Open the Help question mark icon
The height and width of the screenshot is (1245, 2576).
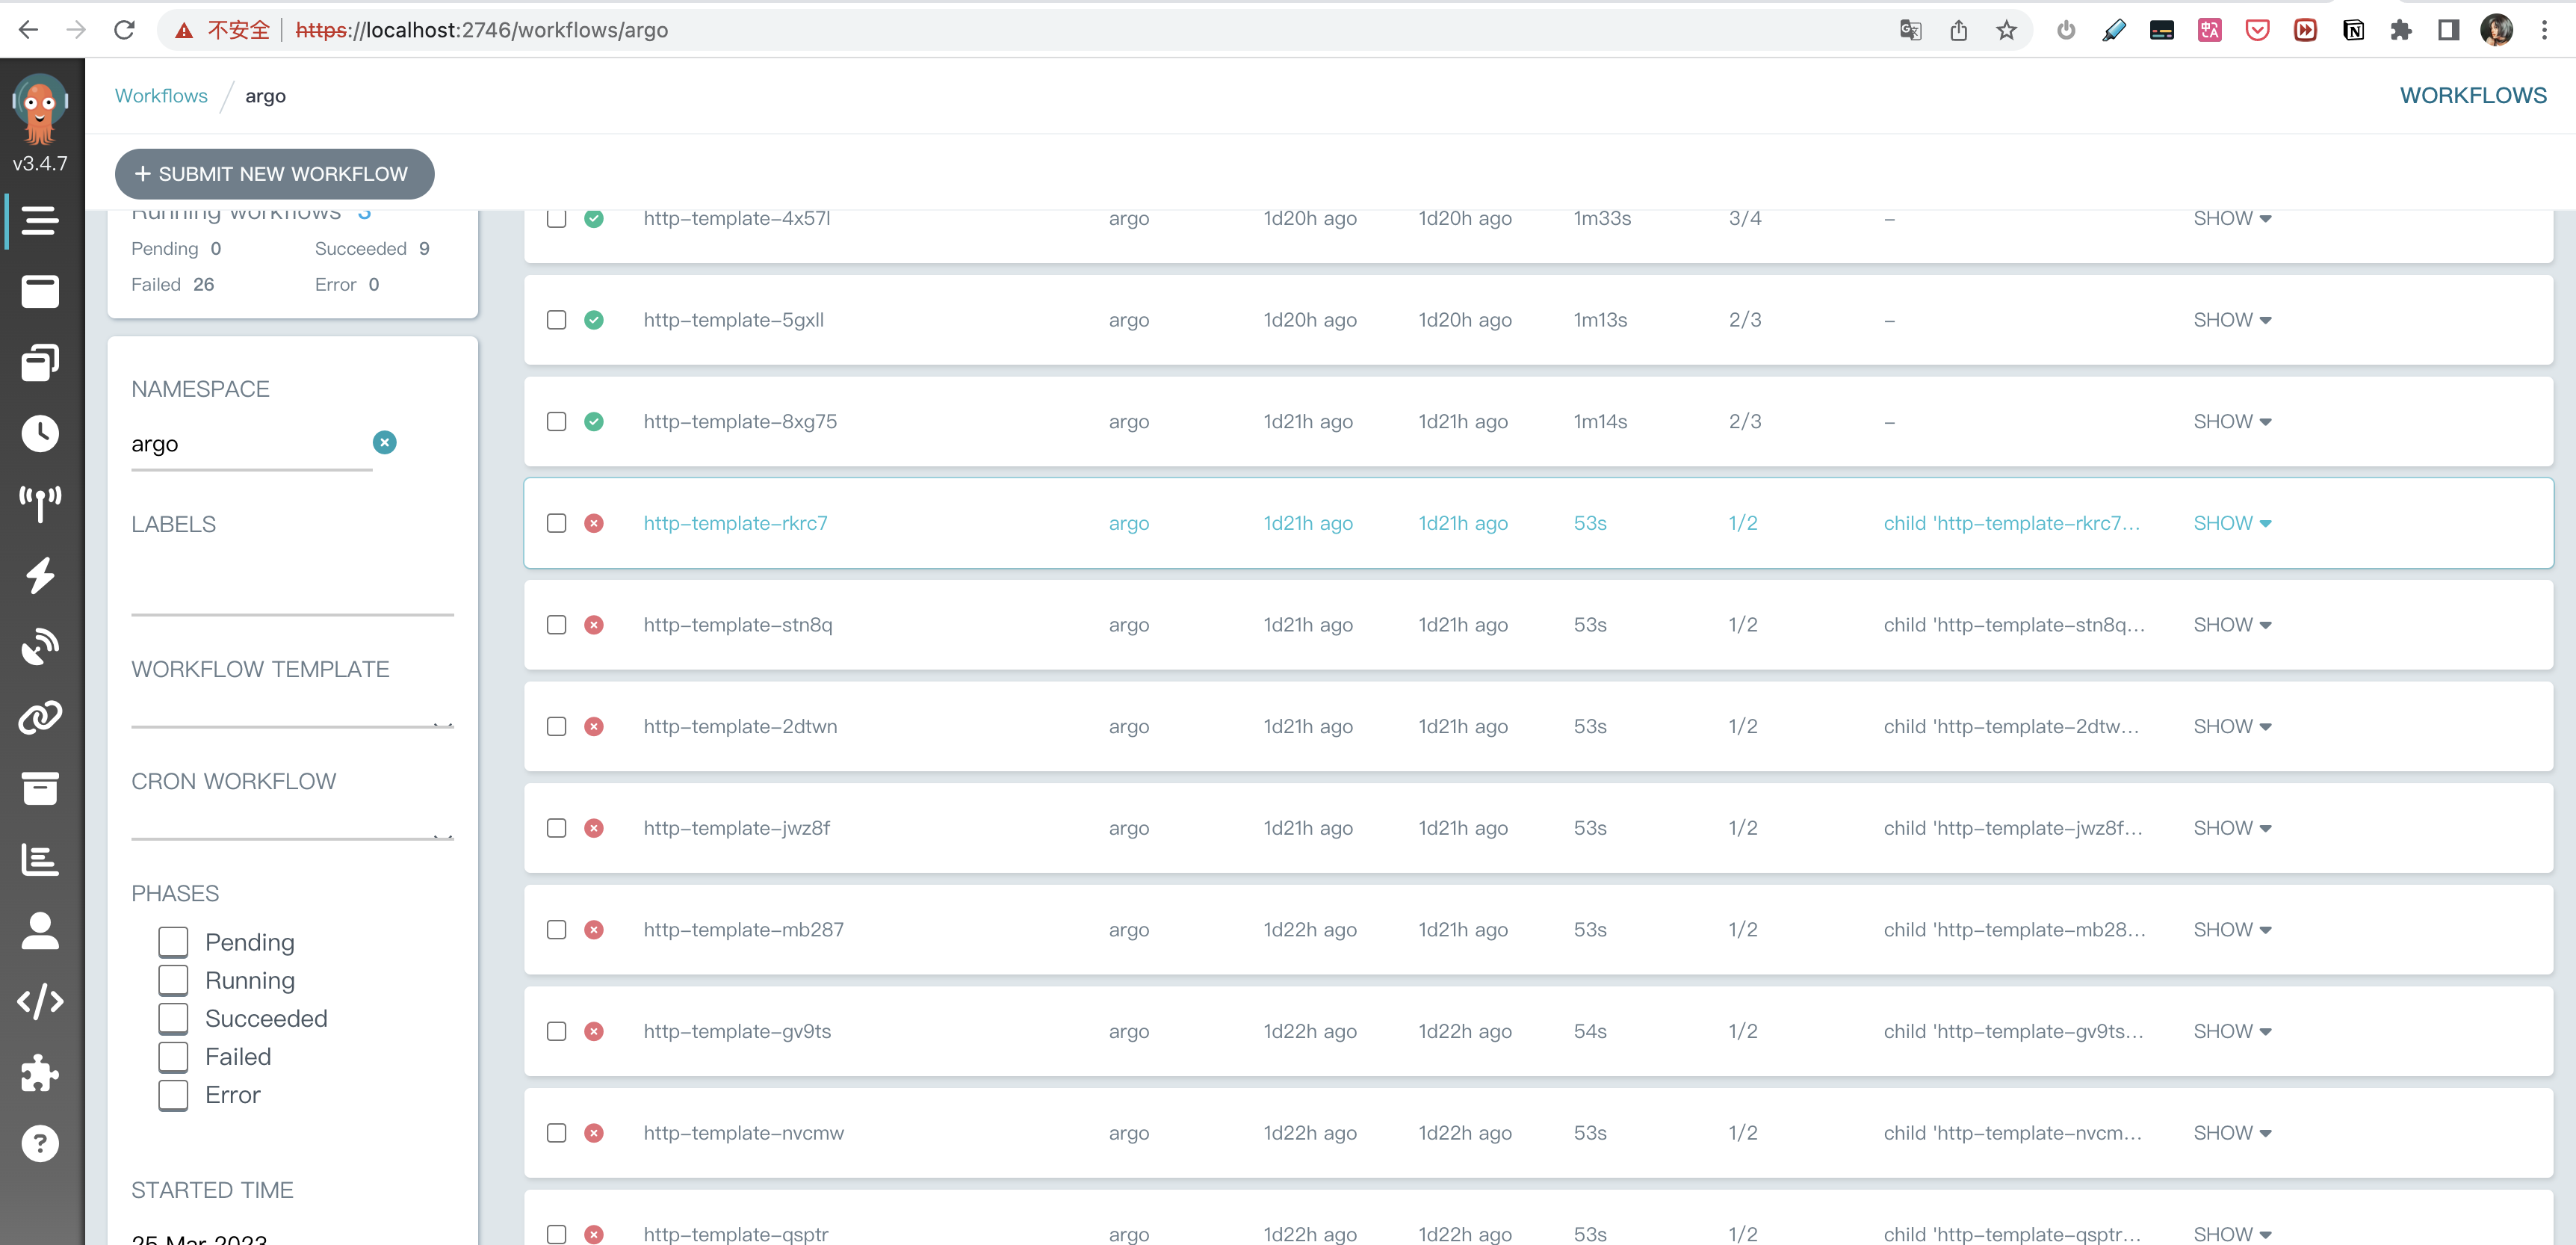(40, 1143)
